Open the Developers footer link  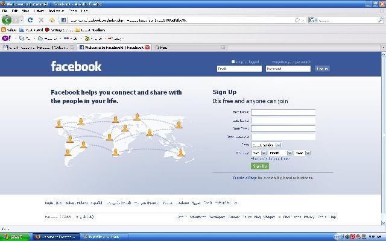pyautogui.click(x=217, y=217)
